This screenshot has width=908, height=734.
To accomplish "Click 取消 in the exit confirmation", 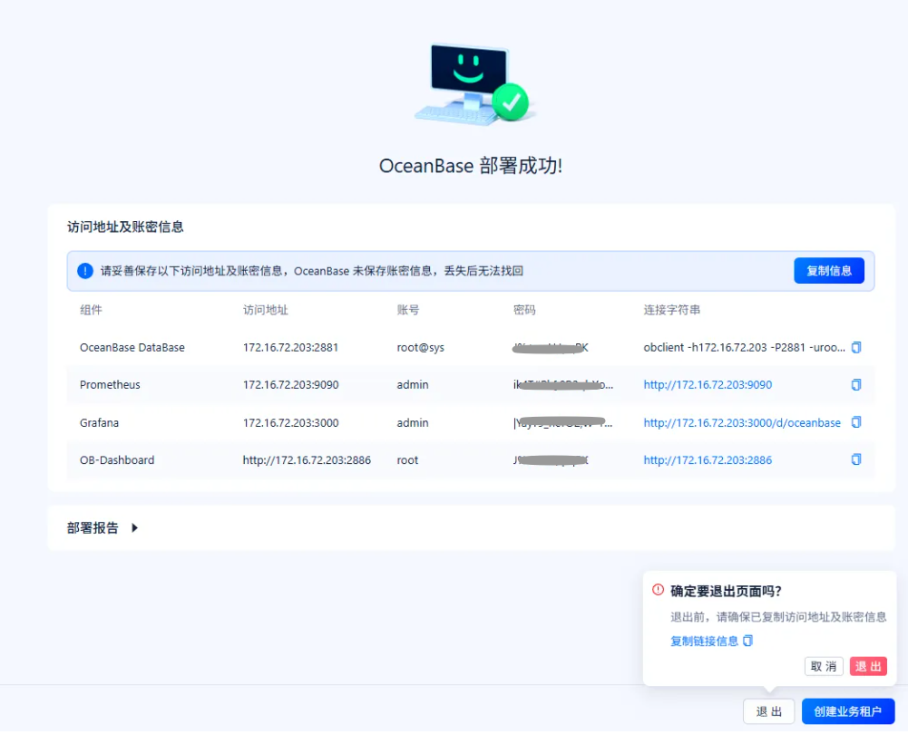I will (824, 666).
